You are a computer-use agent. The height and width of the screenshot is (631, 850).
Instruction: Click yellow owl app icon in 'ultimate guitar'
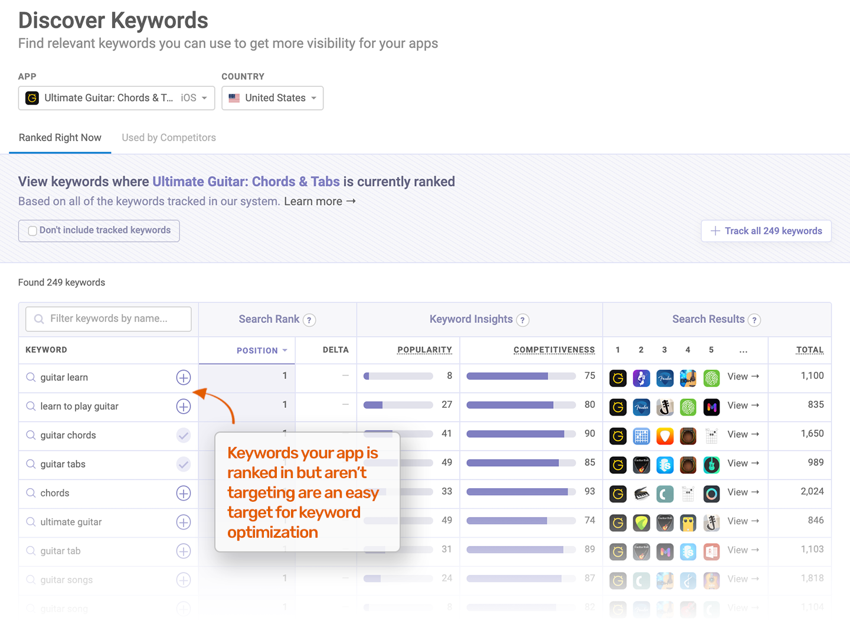tap(688, 522)
